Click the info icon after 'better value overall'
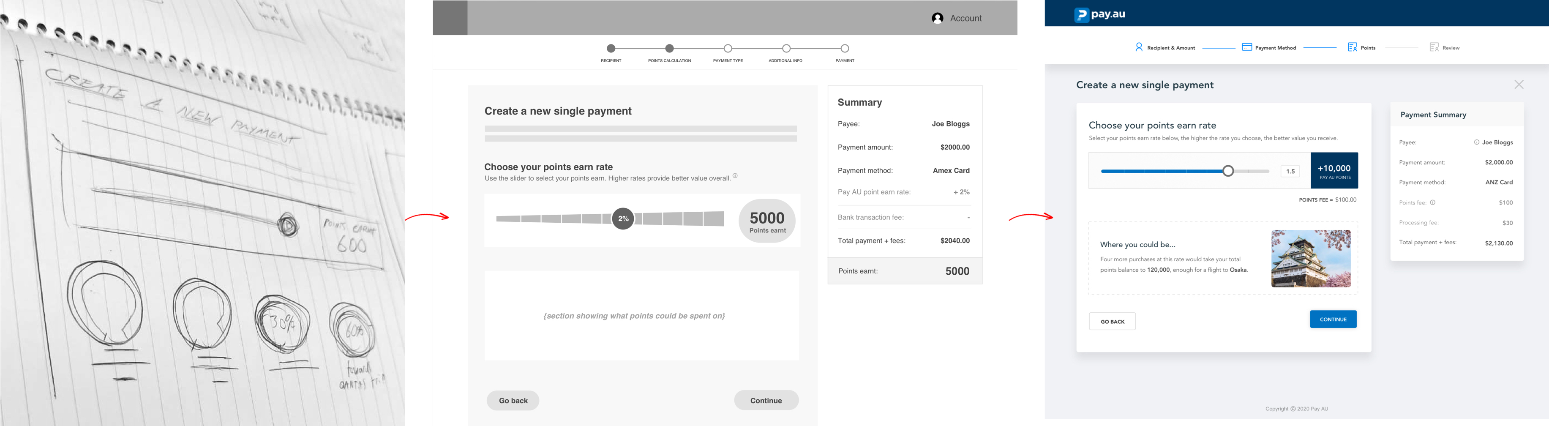 735,176
